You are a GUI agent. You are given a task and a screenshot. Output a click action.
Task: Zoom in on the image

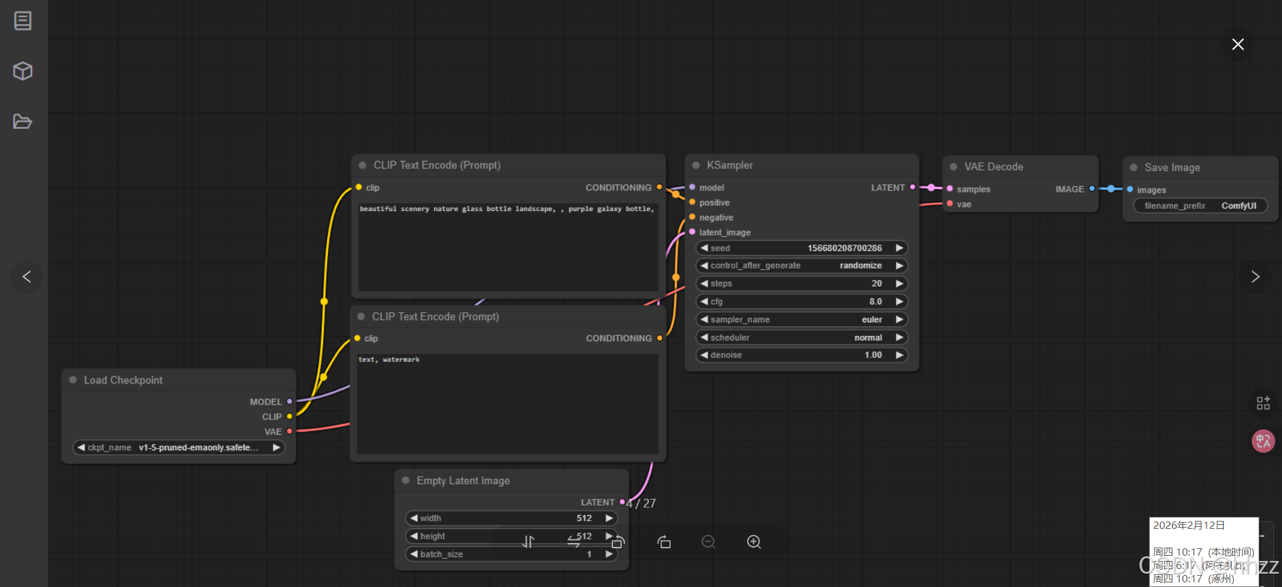coord(754,542)
